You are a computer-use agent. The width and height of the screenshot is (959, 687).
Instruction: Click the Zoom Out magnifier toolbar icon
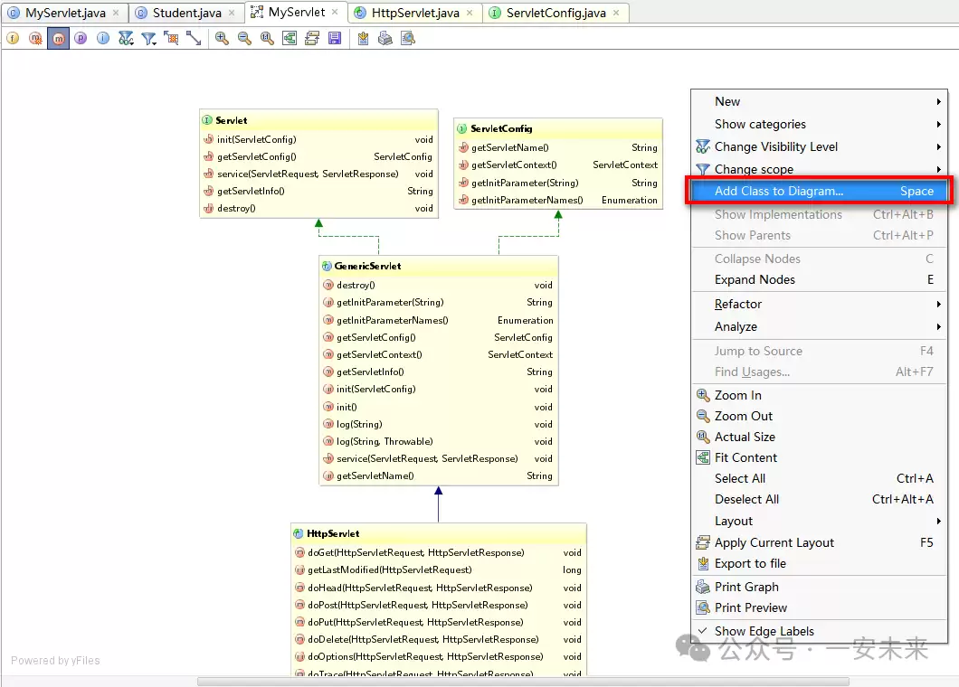pos(244,38)
